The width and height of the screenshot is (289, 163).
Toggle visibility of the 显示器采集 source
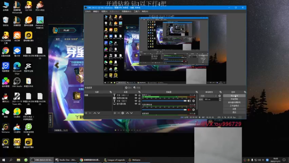136,104
